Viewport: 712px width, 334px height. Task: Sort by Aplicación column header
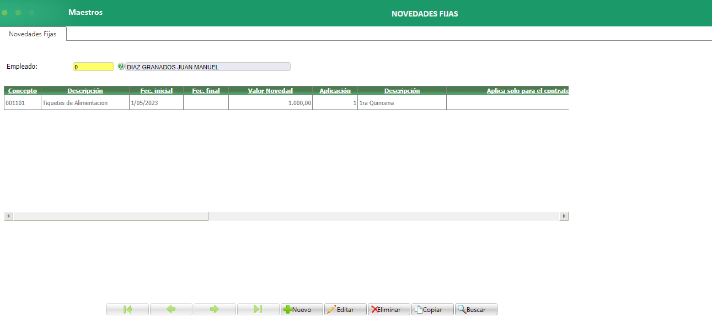(335, 91)
